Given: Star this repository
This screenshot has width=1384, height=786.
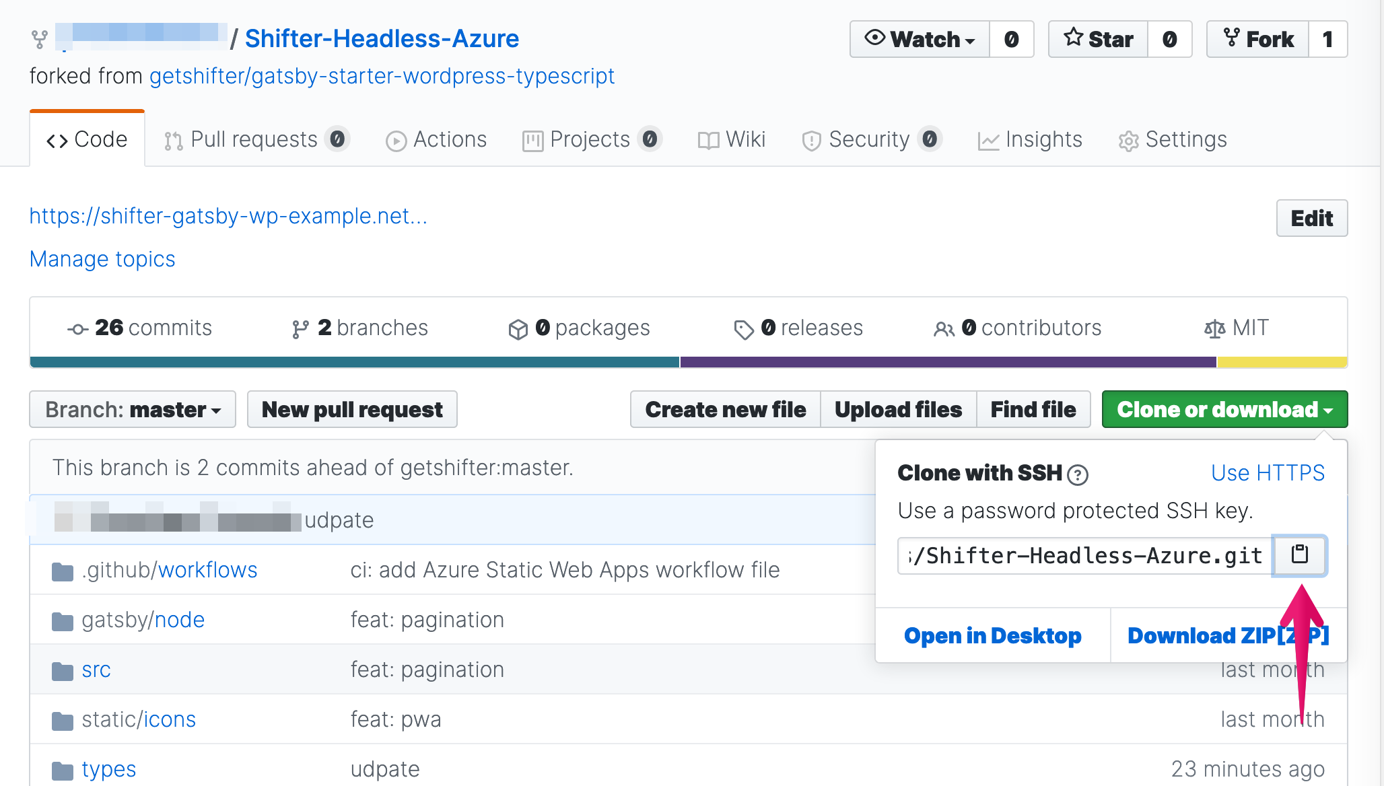Looking at the screenshot, I should (1098, 39).
